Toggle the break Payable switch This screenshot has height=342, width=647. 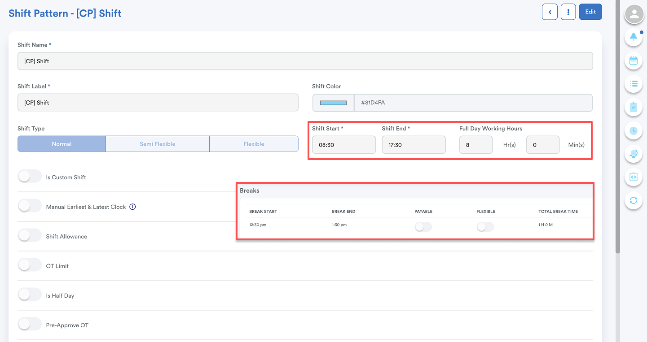423,227
